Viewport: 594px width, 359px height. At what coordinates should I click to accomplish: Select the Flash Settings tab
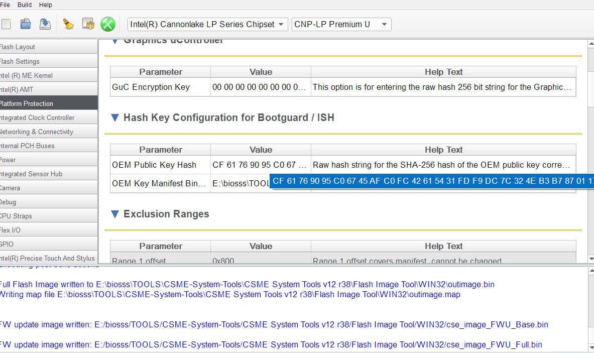pos(49,61)
